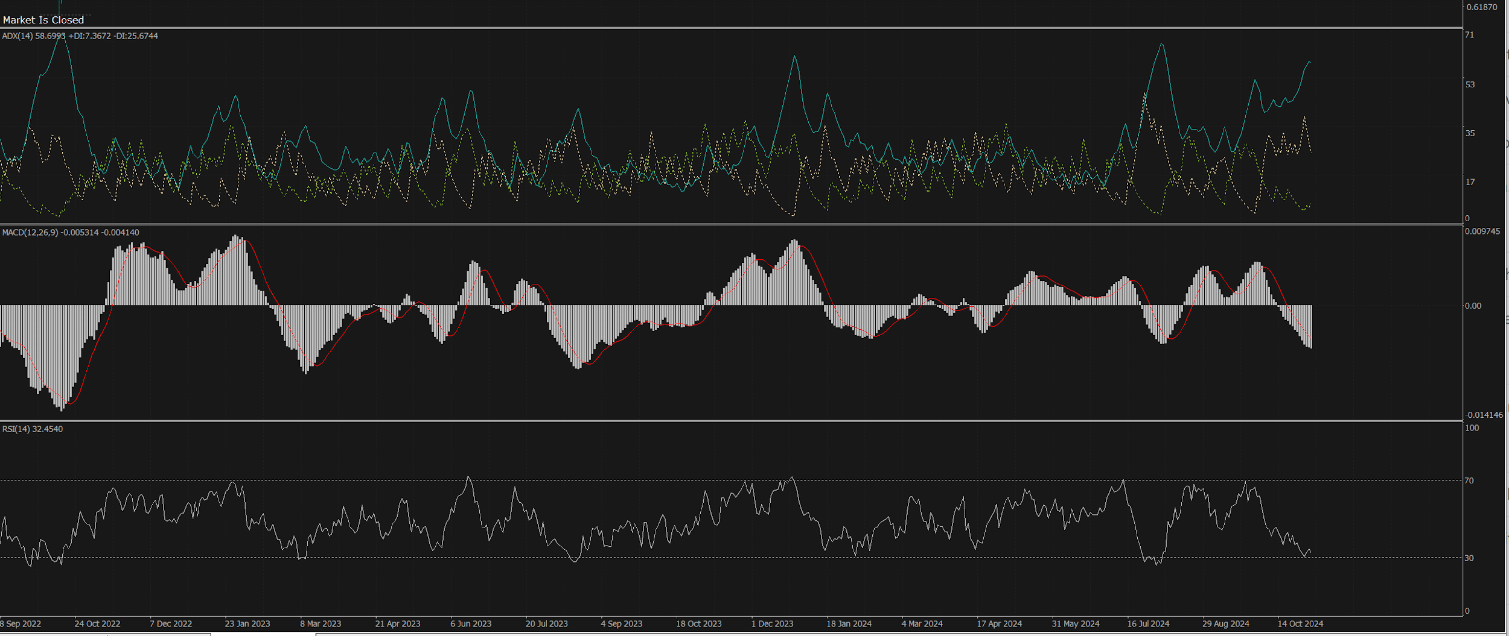Click the ADX scale value 53
Viewport: 1509px width, 636px height.
click(x=1470, y=84)
